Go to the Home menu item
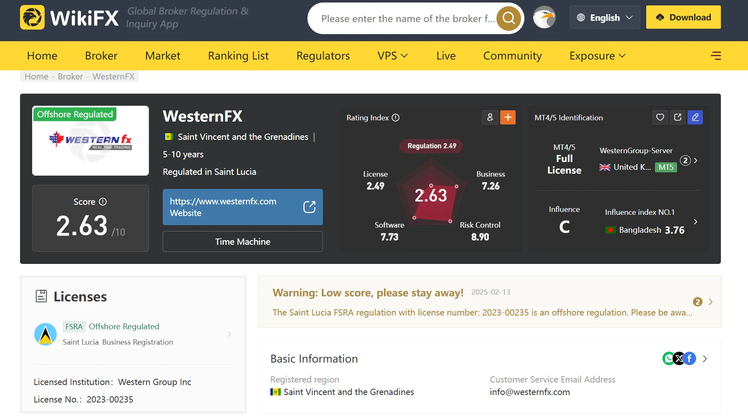Viewport: 748px width, 420px height. (42, 56)
